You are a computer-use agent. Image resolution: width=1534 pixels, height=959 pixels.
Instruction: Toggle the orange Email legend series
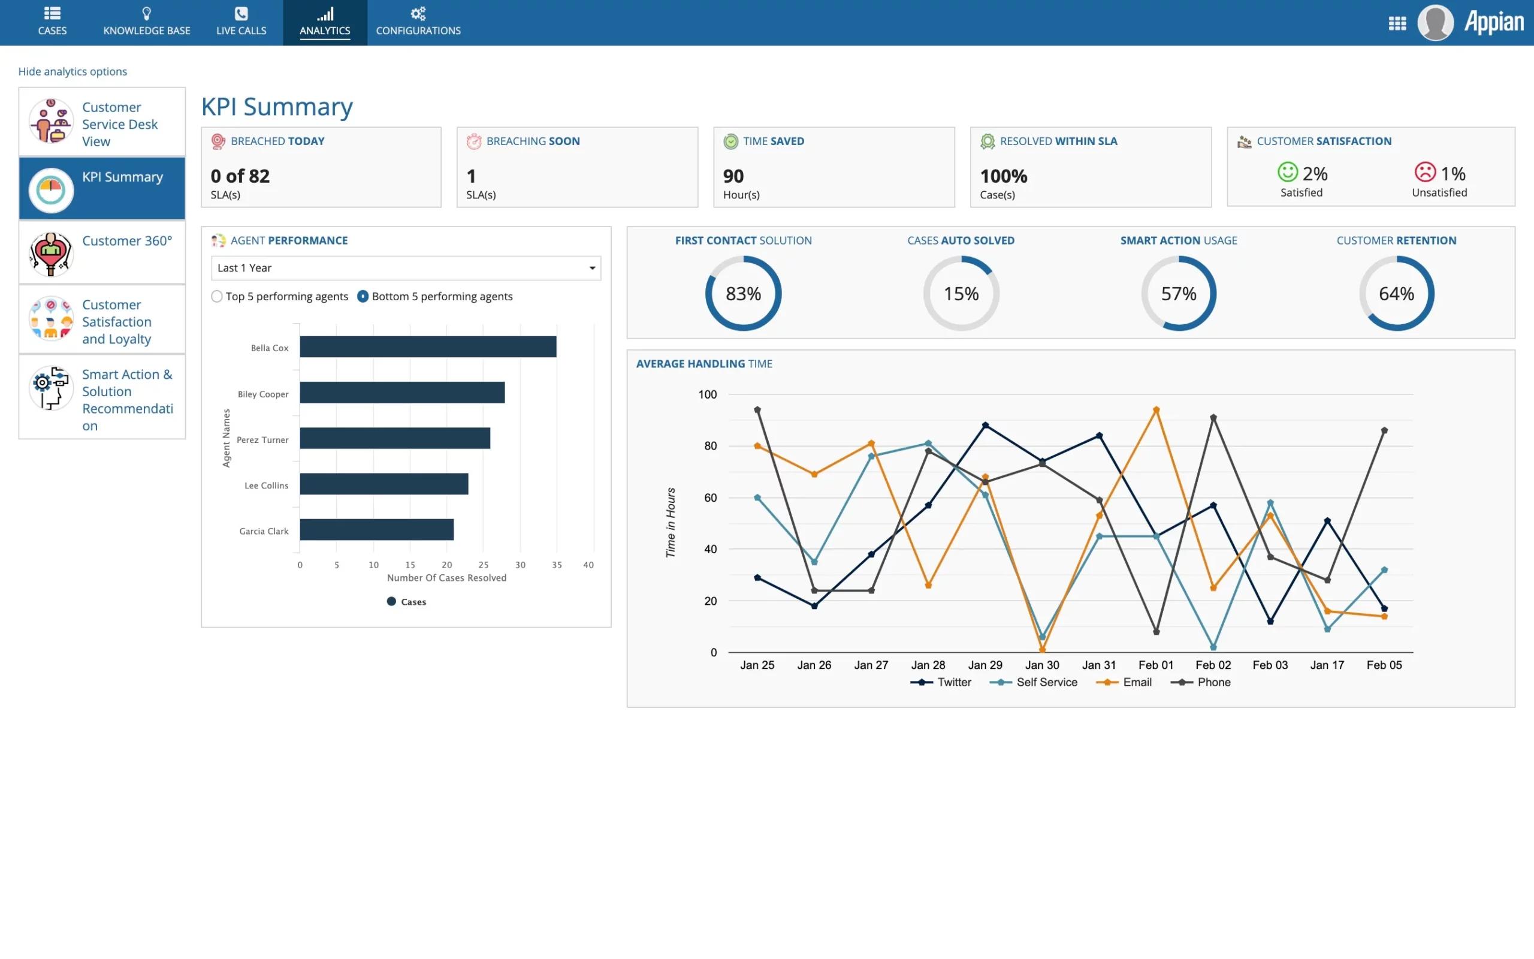(x=1124, y=682)
